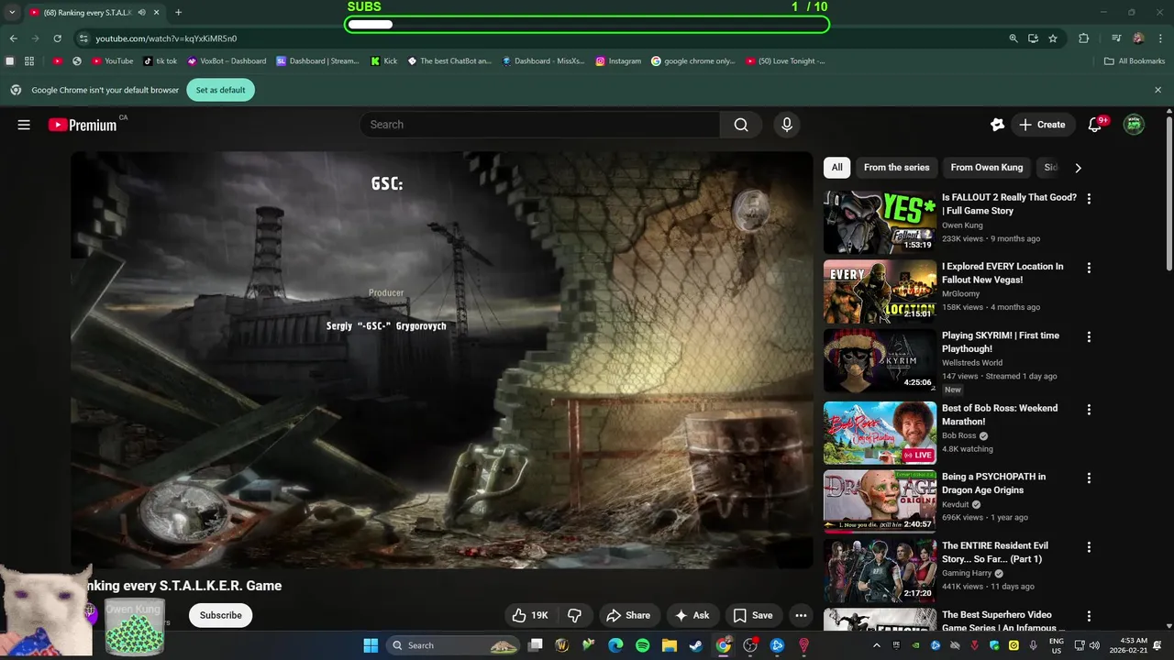Viewport: 1174px width, 660px height.
Task: Go back using browser back arrow
Action: [13, 38]
